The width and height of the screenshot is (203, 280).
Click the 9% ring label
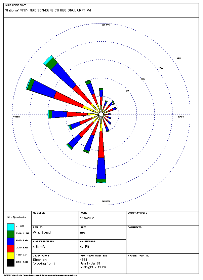[x=143, y=79]
